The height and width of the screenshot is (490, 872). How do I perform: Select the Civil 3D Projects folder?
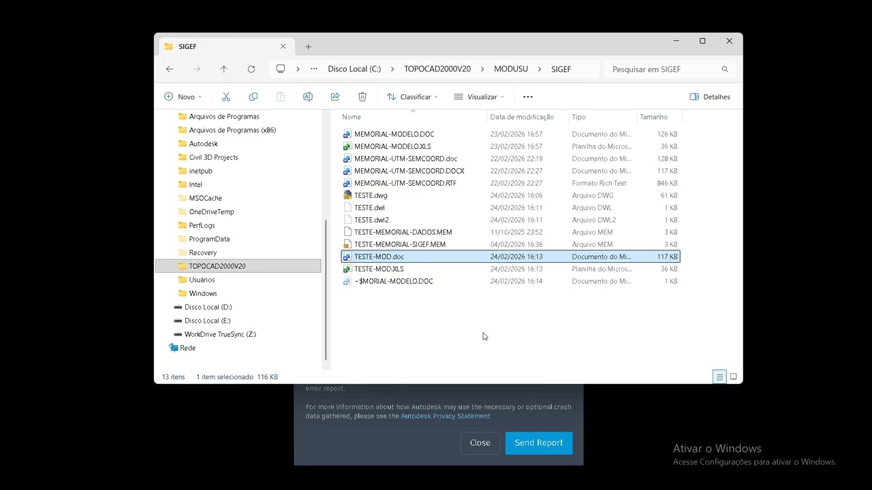click(213, 157)
